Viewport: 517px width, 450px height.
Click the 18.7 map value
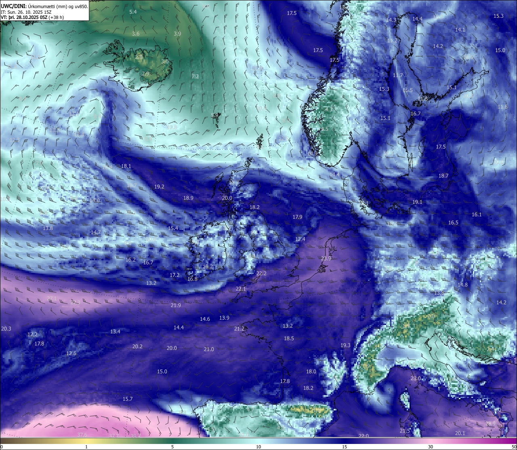point(443,176)
